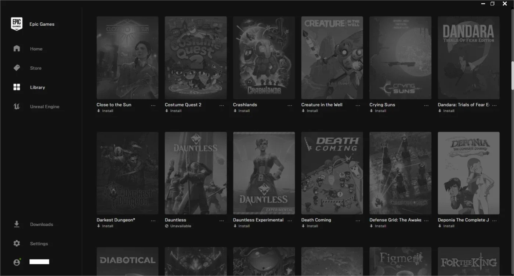Click the Library grid icon

[17, 87]
